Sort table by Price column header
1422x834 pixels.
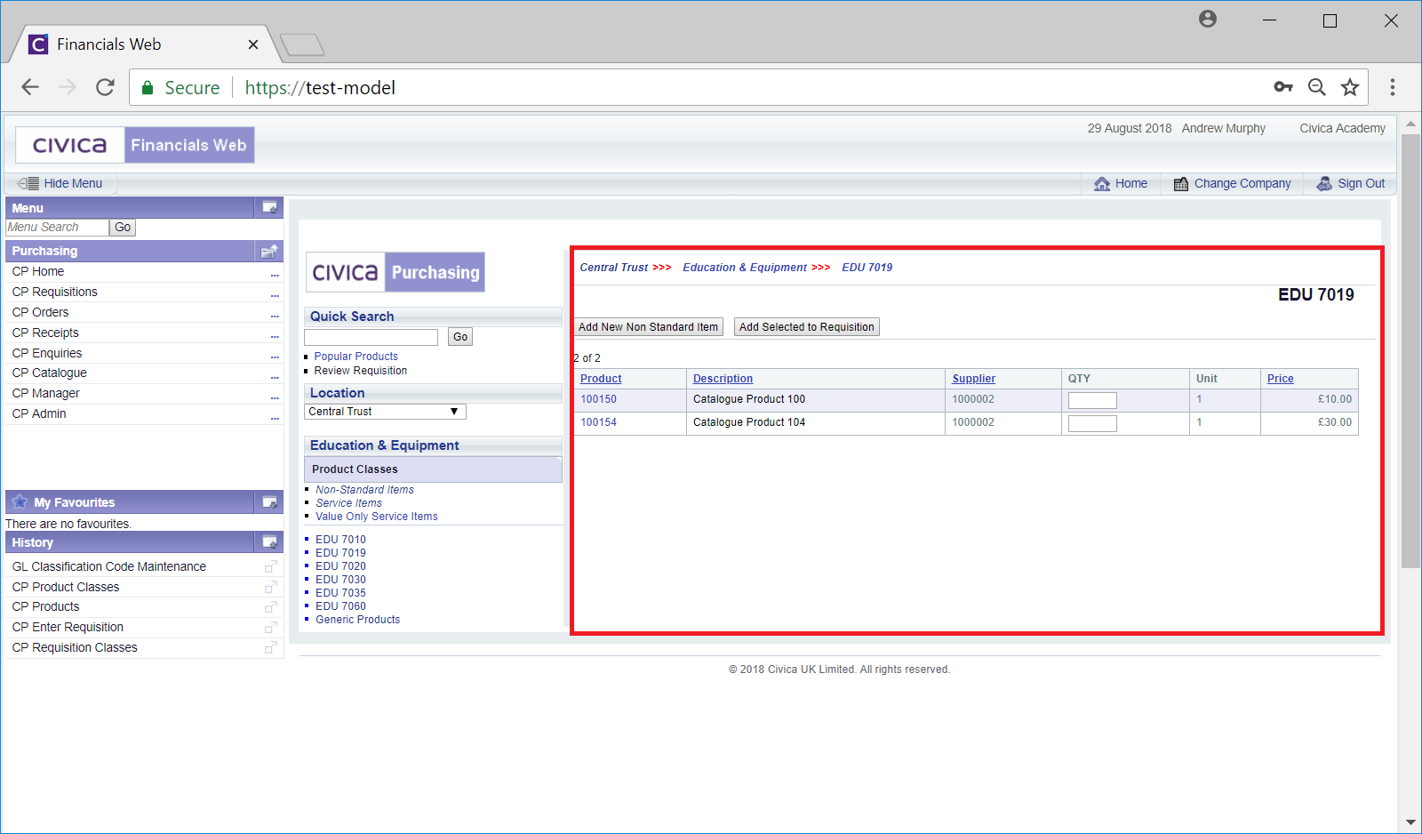pos(1280,379)
